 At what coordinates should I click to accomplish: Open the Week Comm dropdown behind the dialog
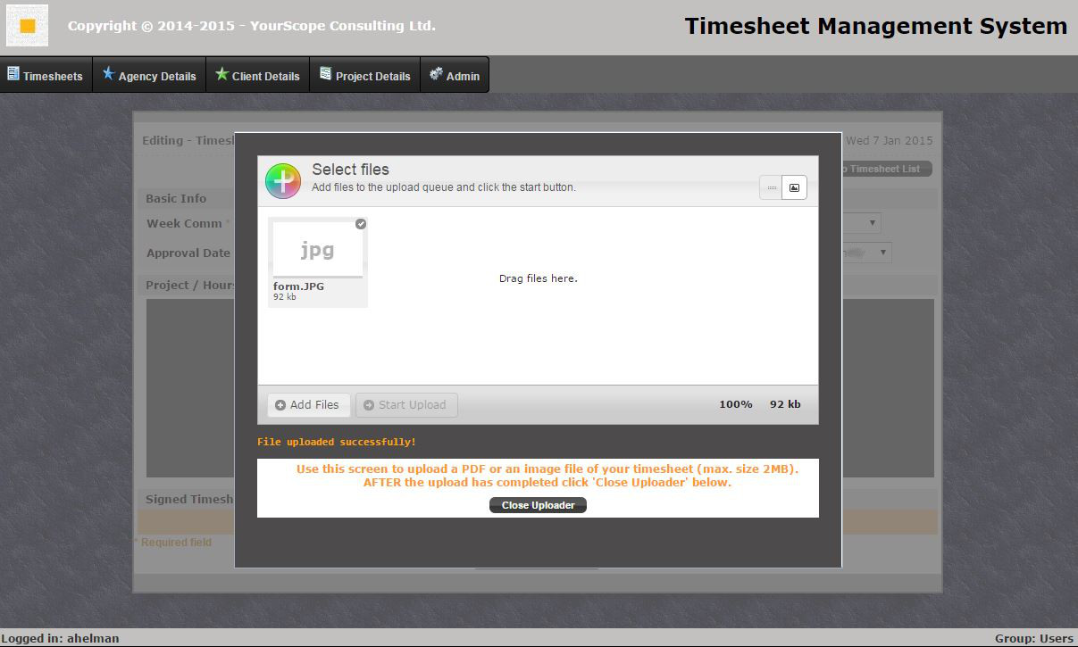[873, 223]
